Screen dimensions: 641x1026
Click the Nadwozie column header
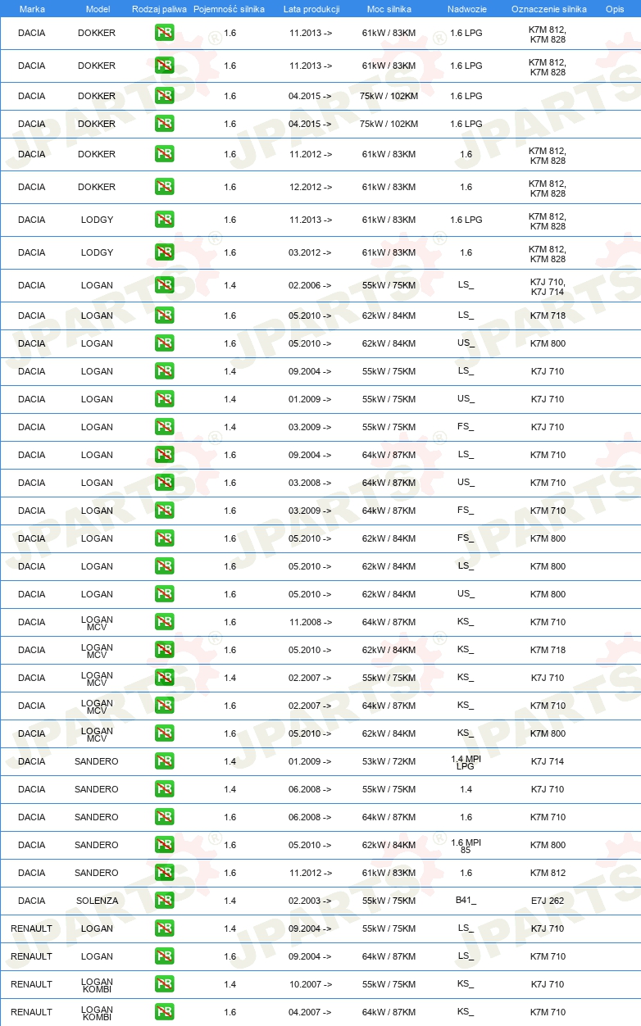(466, 8)
